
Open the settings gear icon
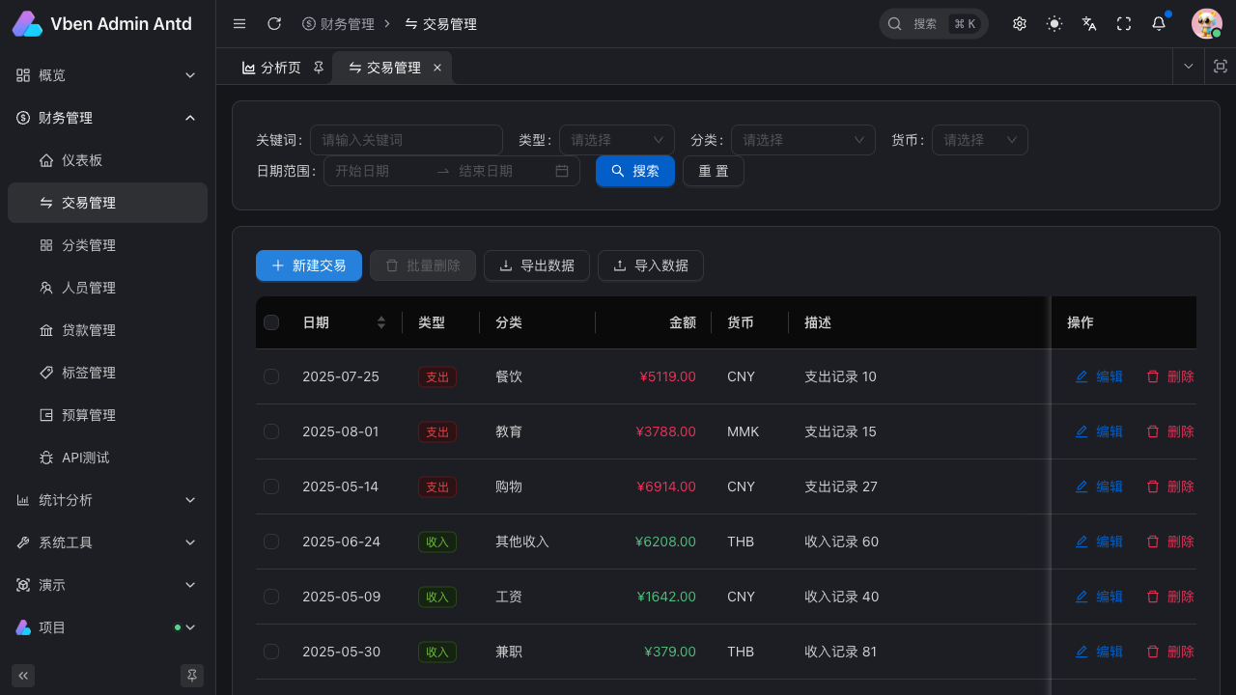[1020, 24]
